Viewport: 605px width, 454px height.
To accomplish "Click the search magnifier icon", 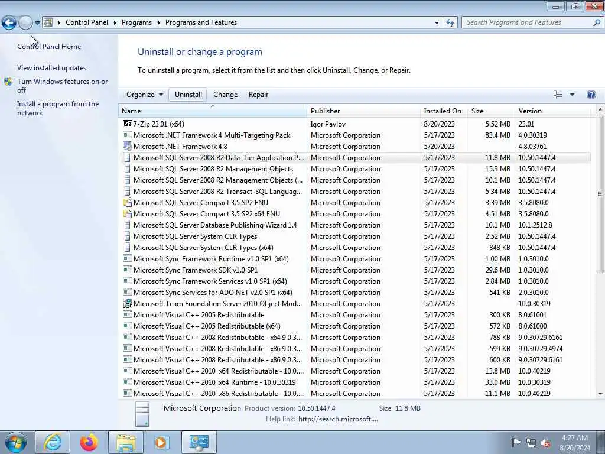I will [597, 22].
